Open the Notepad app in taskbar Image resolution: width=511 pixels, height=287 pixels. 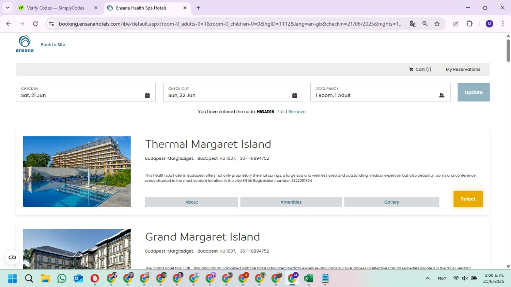pos(325,278)
